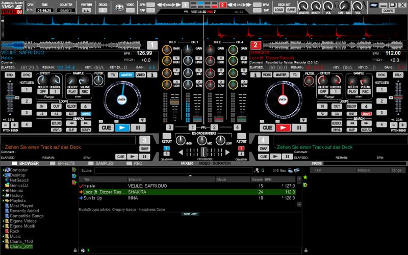This screenshot has height=255, width=408.
Task: Toggle Smart loop on left deck
Action: click(86, 113)
